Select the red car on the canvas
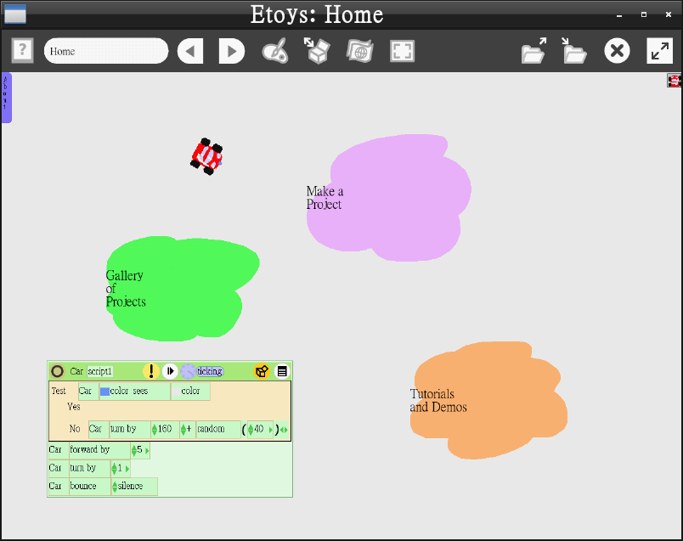683x541 pixels. (207, 156)
